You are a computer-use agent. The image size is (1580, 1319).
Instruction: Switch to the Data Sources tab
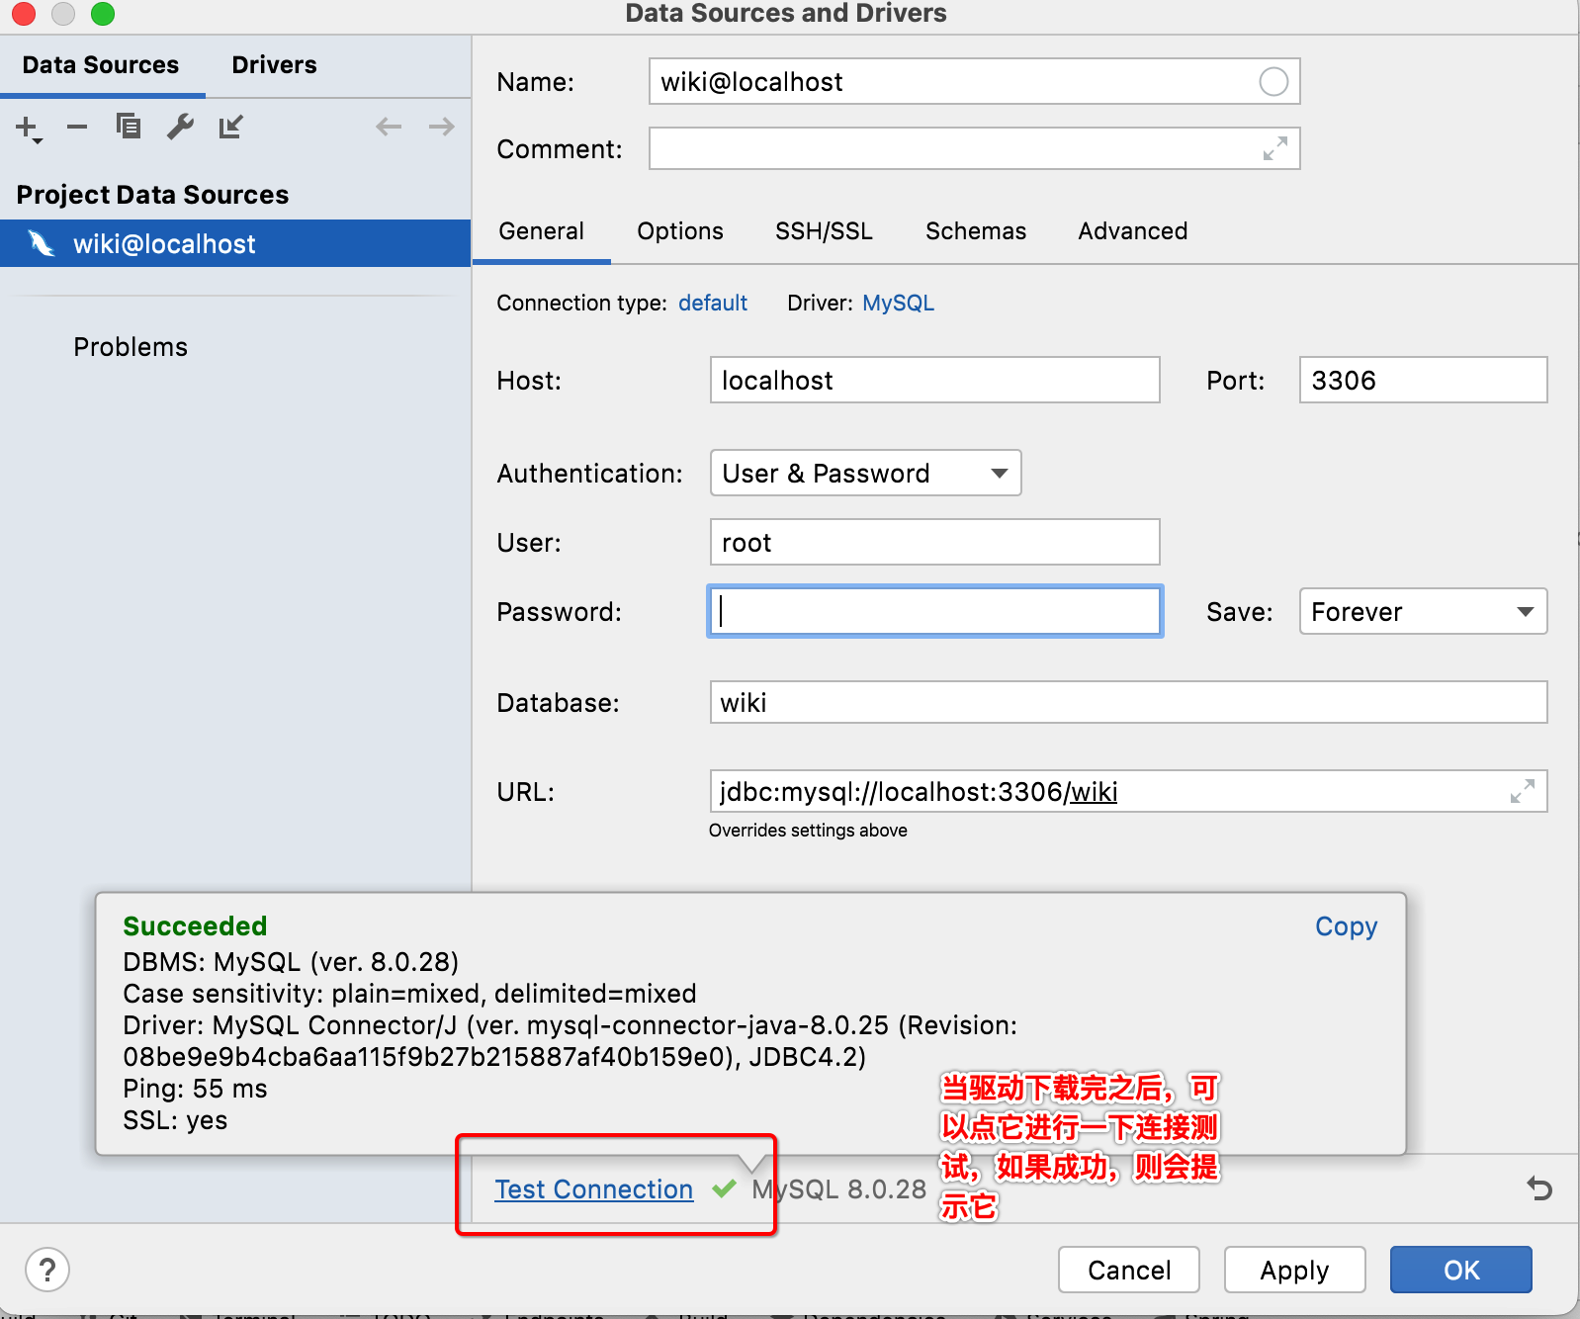click(x=101, y=65)
